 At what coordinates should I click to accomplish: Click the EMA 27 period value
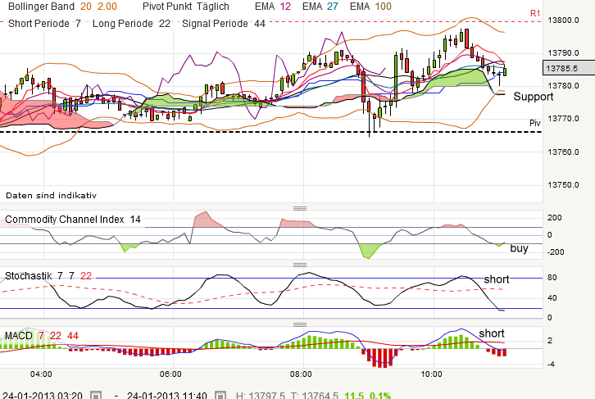pos(333,7)
